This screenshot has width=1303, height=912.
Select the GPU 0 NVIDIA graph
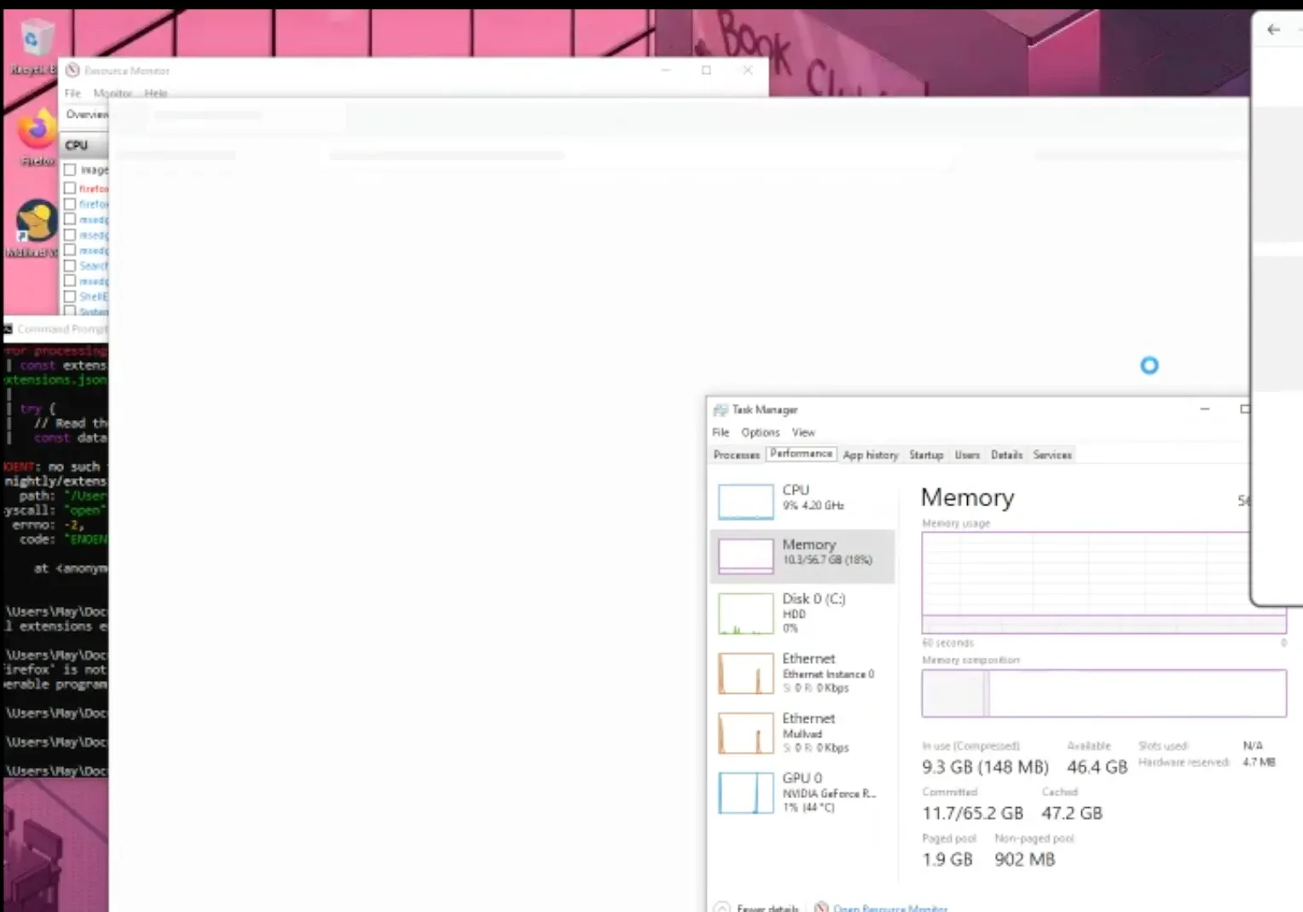tap(802, 792)
